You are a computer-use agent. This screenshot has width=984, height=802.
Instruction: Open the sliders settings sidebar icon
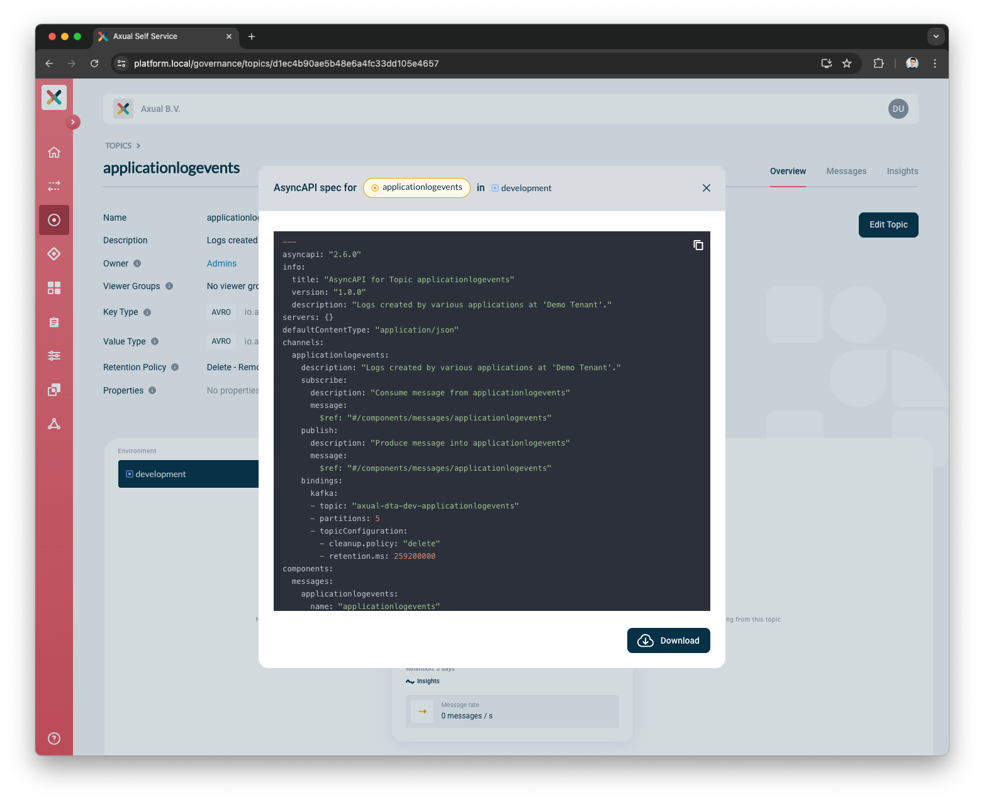(x=54, y=356)
